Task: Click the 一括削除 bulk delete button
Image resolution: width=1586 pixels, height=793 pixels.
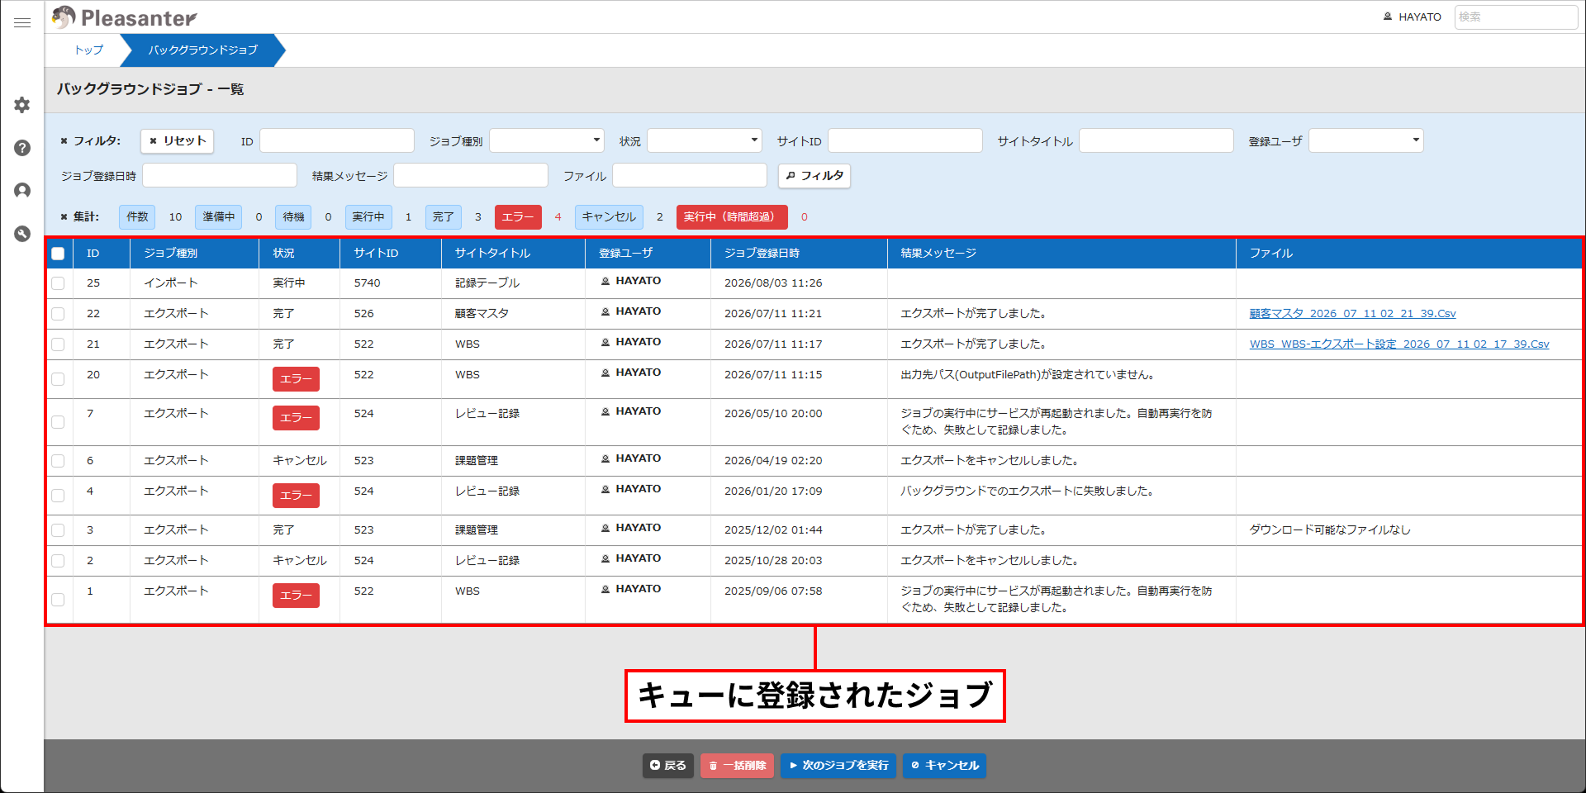Action: point(737,766)
